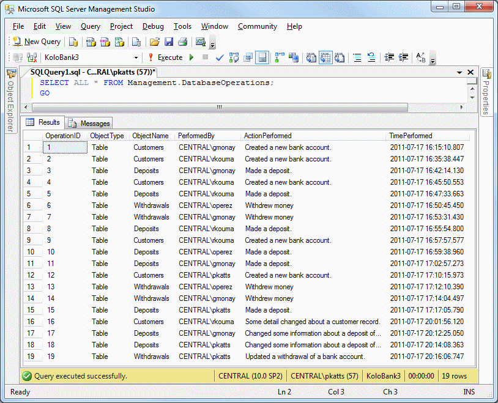Image resolution: width=498 pixels, height=403 pixels.
Task: Click the Connect icon in SQL editor toolbar
Action: point(18,57)
